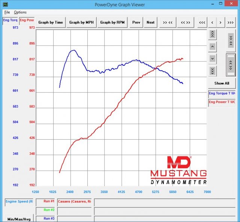The width and height of the screenshot is (240, 222).
Task: Click the horizontal expand '<< >>' button
Action: [x=186, y=22]
